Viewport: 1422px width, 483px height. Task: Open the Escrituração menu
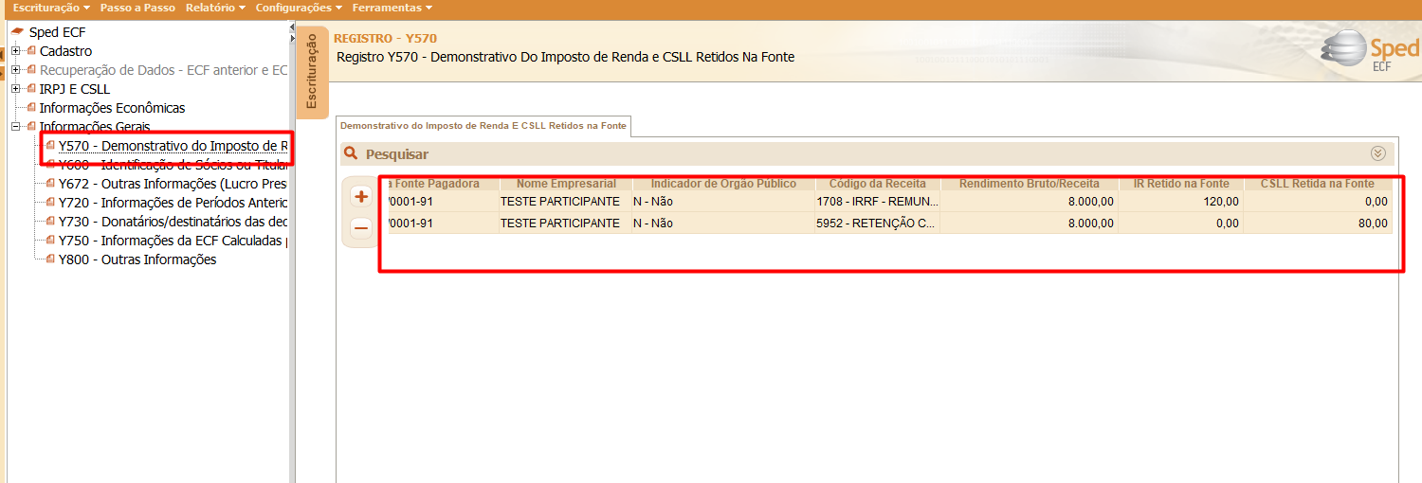coord(52,8)
